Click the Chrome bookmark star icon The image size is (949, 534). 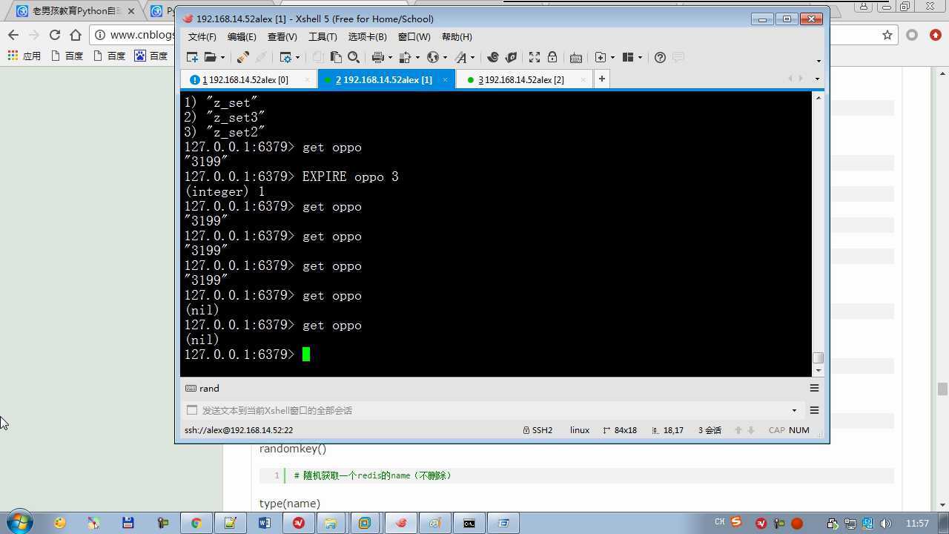click(887, 35)
